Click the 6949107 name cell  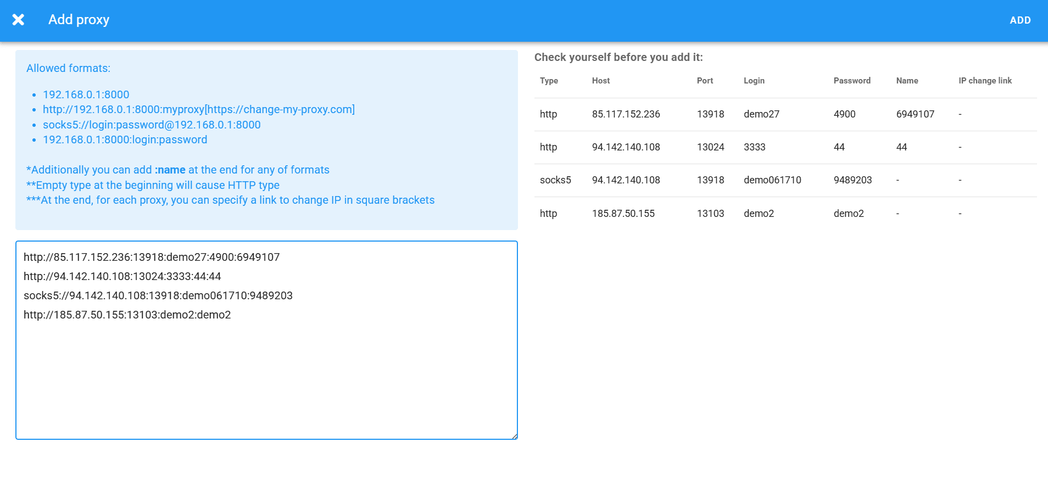click(915, 114)
